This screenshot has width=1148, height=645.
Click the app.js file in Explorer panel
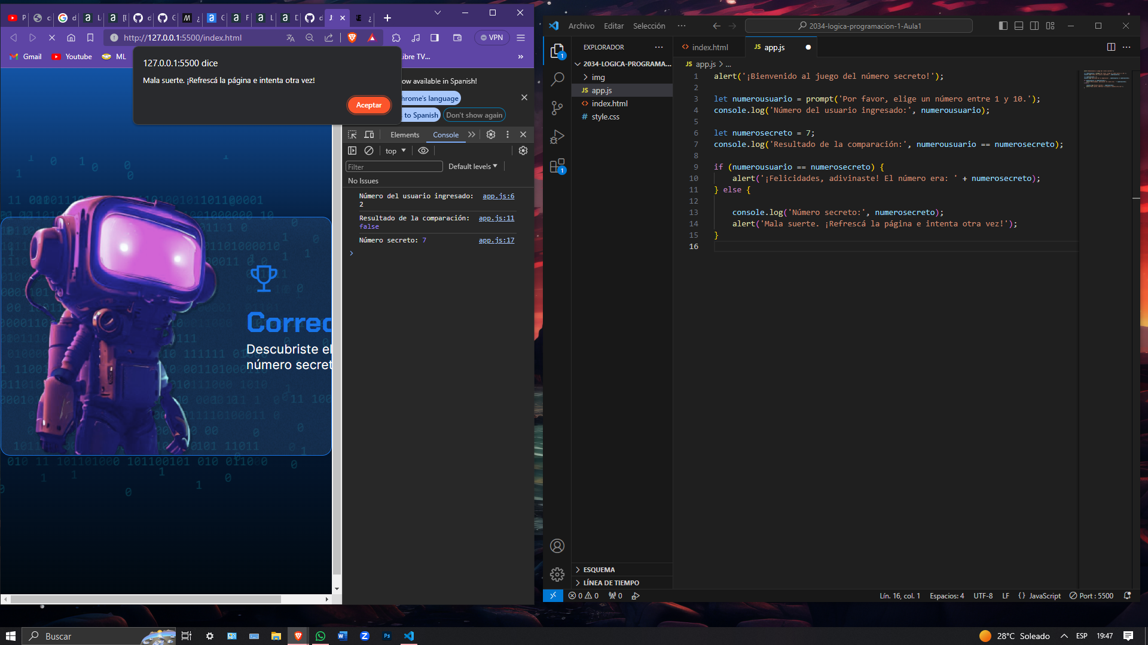pyautogui.click(x=601, y=90)
